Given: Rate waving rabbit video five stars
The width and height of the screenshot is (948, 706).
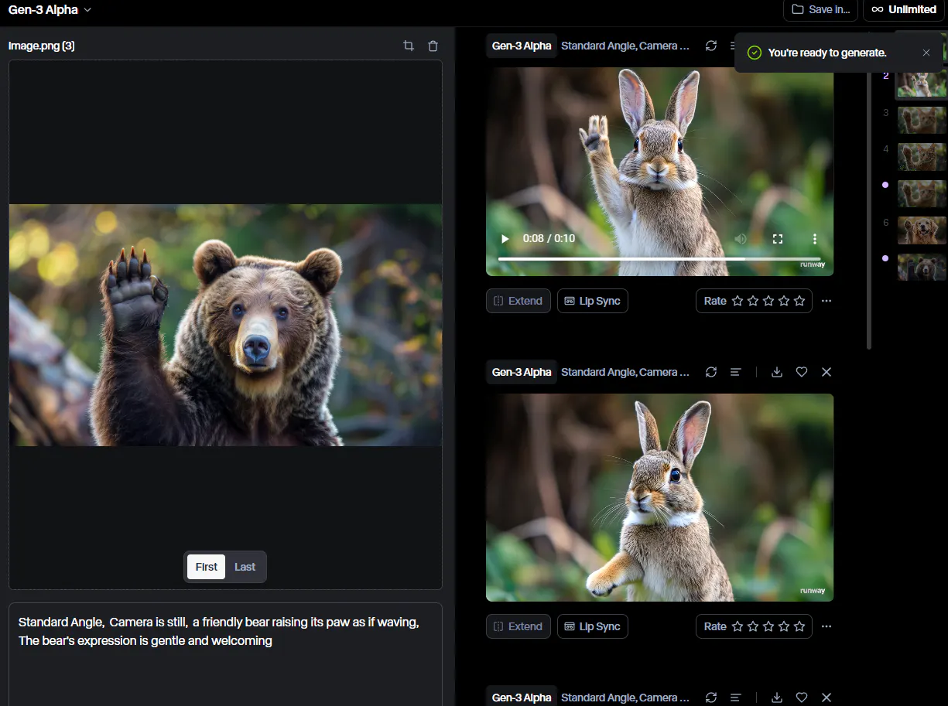Looking at the screenshot, I should pyautogui.click(x=799, y=301).
